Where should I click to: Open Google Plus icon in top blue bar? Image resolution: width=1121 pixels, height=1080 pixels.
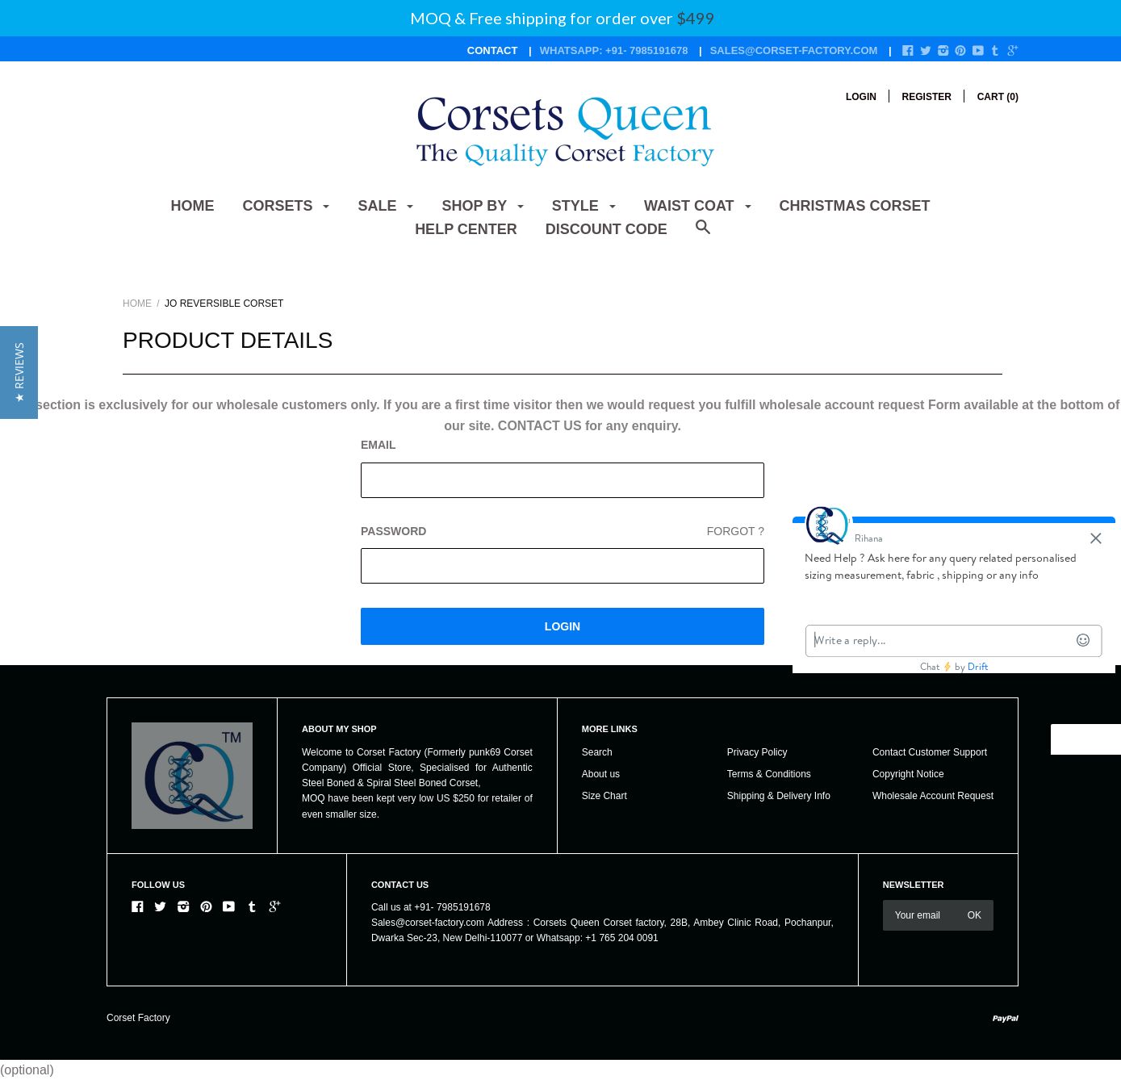[1013, 51]
